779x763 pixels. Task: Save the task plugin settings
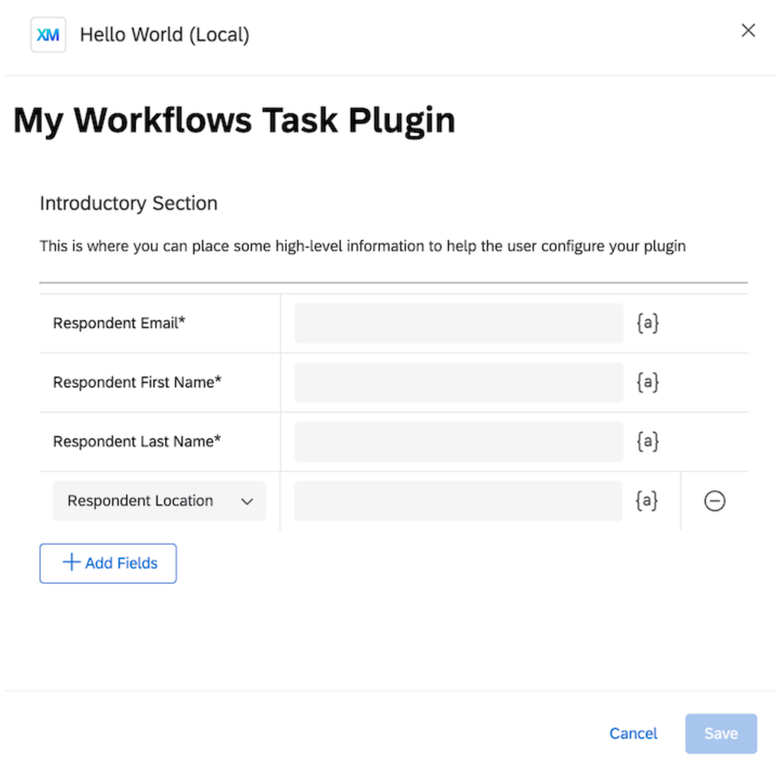(720, 733)
